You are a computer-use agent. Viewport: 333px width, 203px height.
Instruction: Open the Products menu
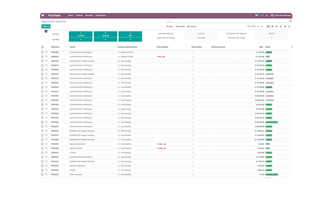pos(79,15)
